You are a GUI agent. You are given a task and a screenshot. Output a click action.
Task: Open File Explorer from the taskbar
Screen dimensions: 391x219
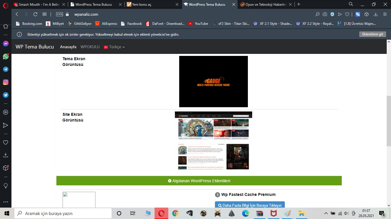(301, 213)
